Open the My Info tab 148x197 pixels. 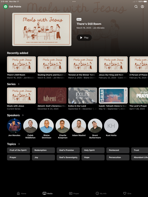point(101,193)
